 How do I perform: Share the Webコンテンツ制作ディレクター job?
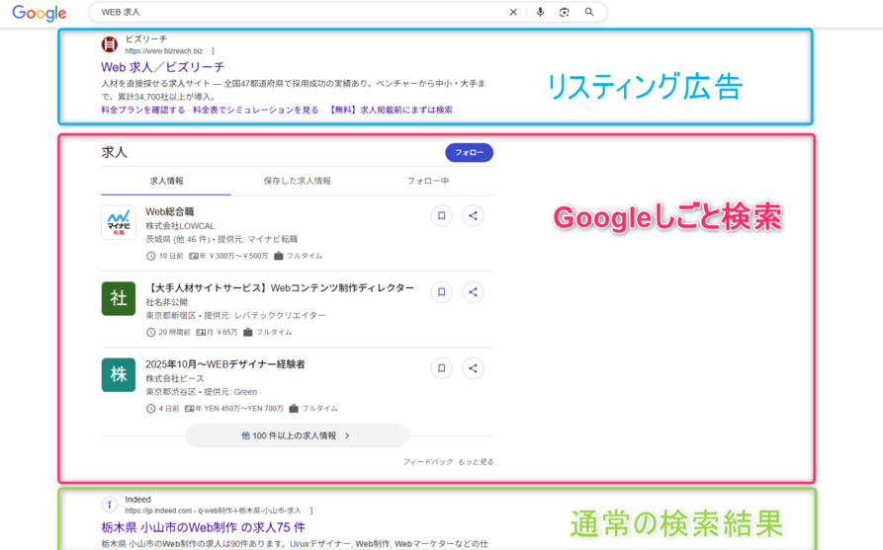coord(473,292)
